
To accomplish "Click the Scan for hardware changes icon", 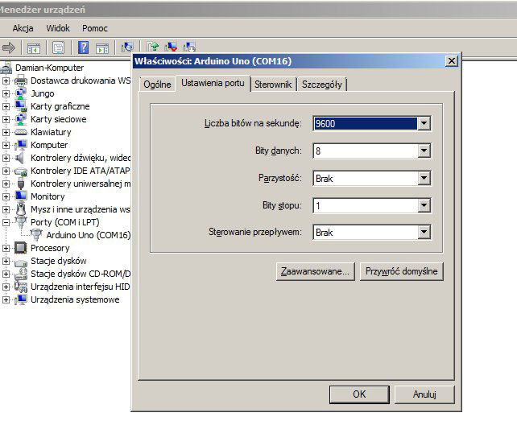I will pos(127,48).
